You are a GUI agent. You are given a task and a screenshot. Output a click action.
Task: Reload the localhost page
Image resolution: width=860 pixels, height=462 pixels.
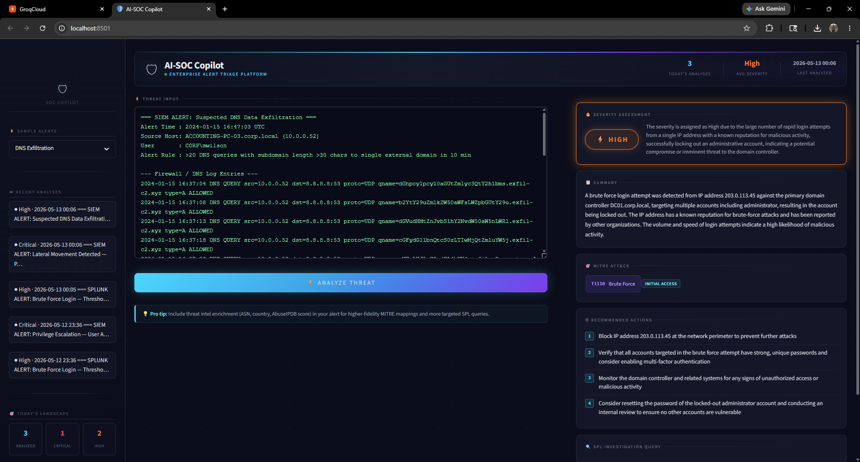tap(43, 28)
